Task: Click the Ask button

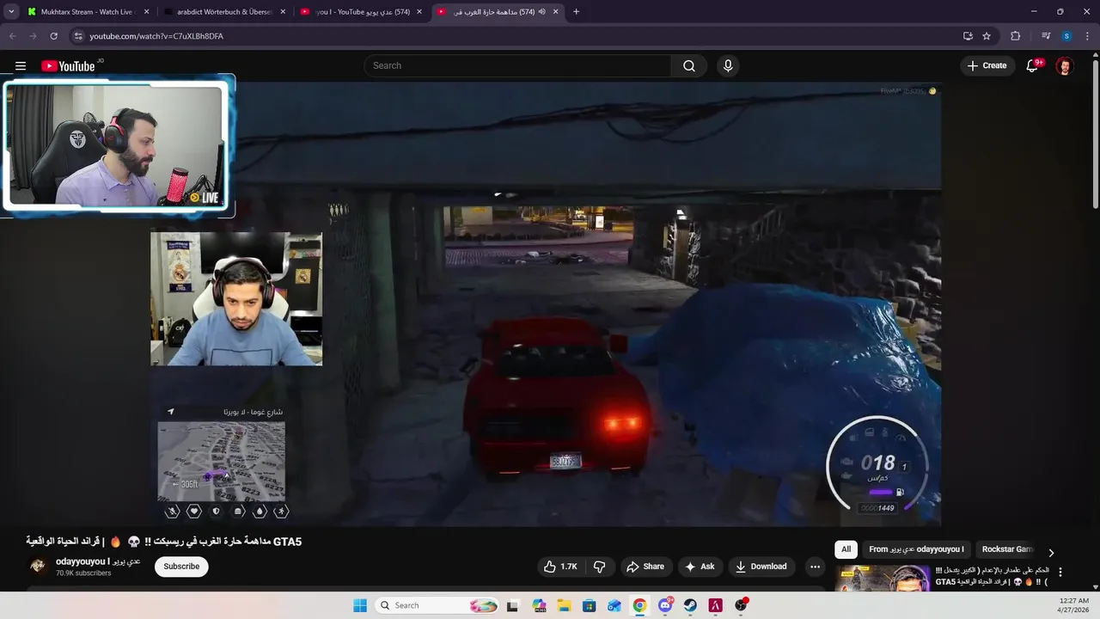Action: coord(700,567)
